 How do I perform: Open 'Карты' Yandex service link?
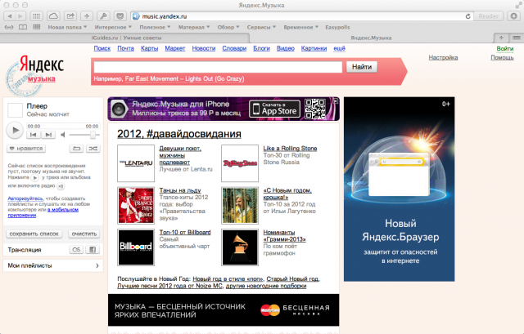pyautogui.click(x=149, y=48)
